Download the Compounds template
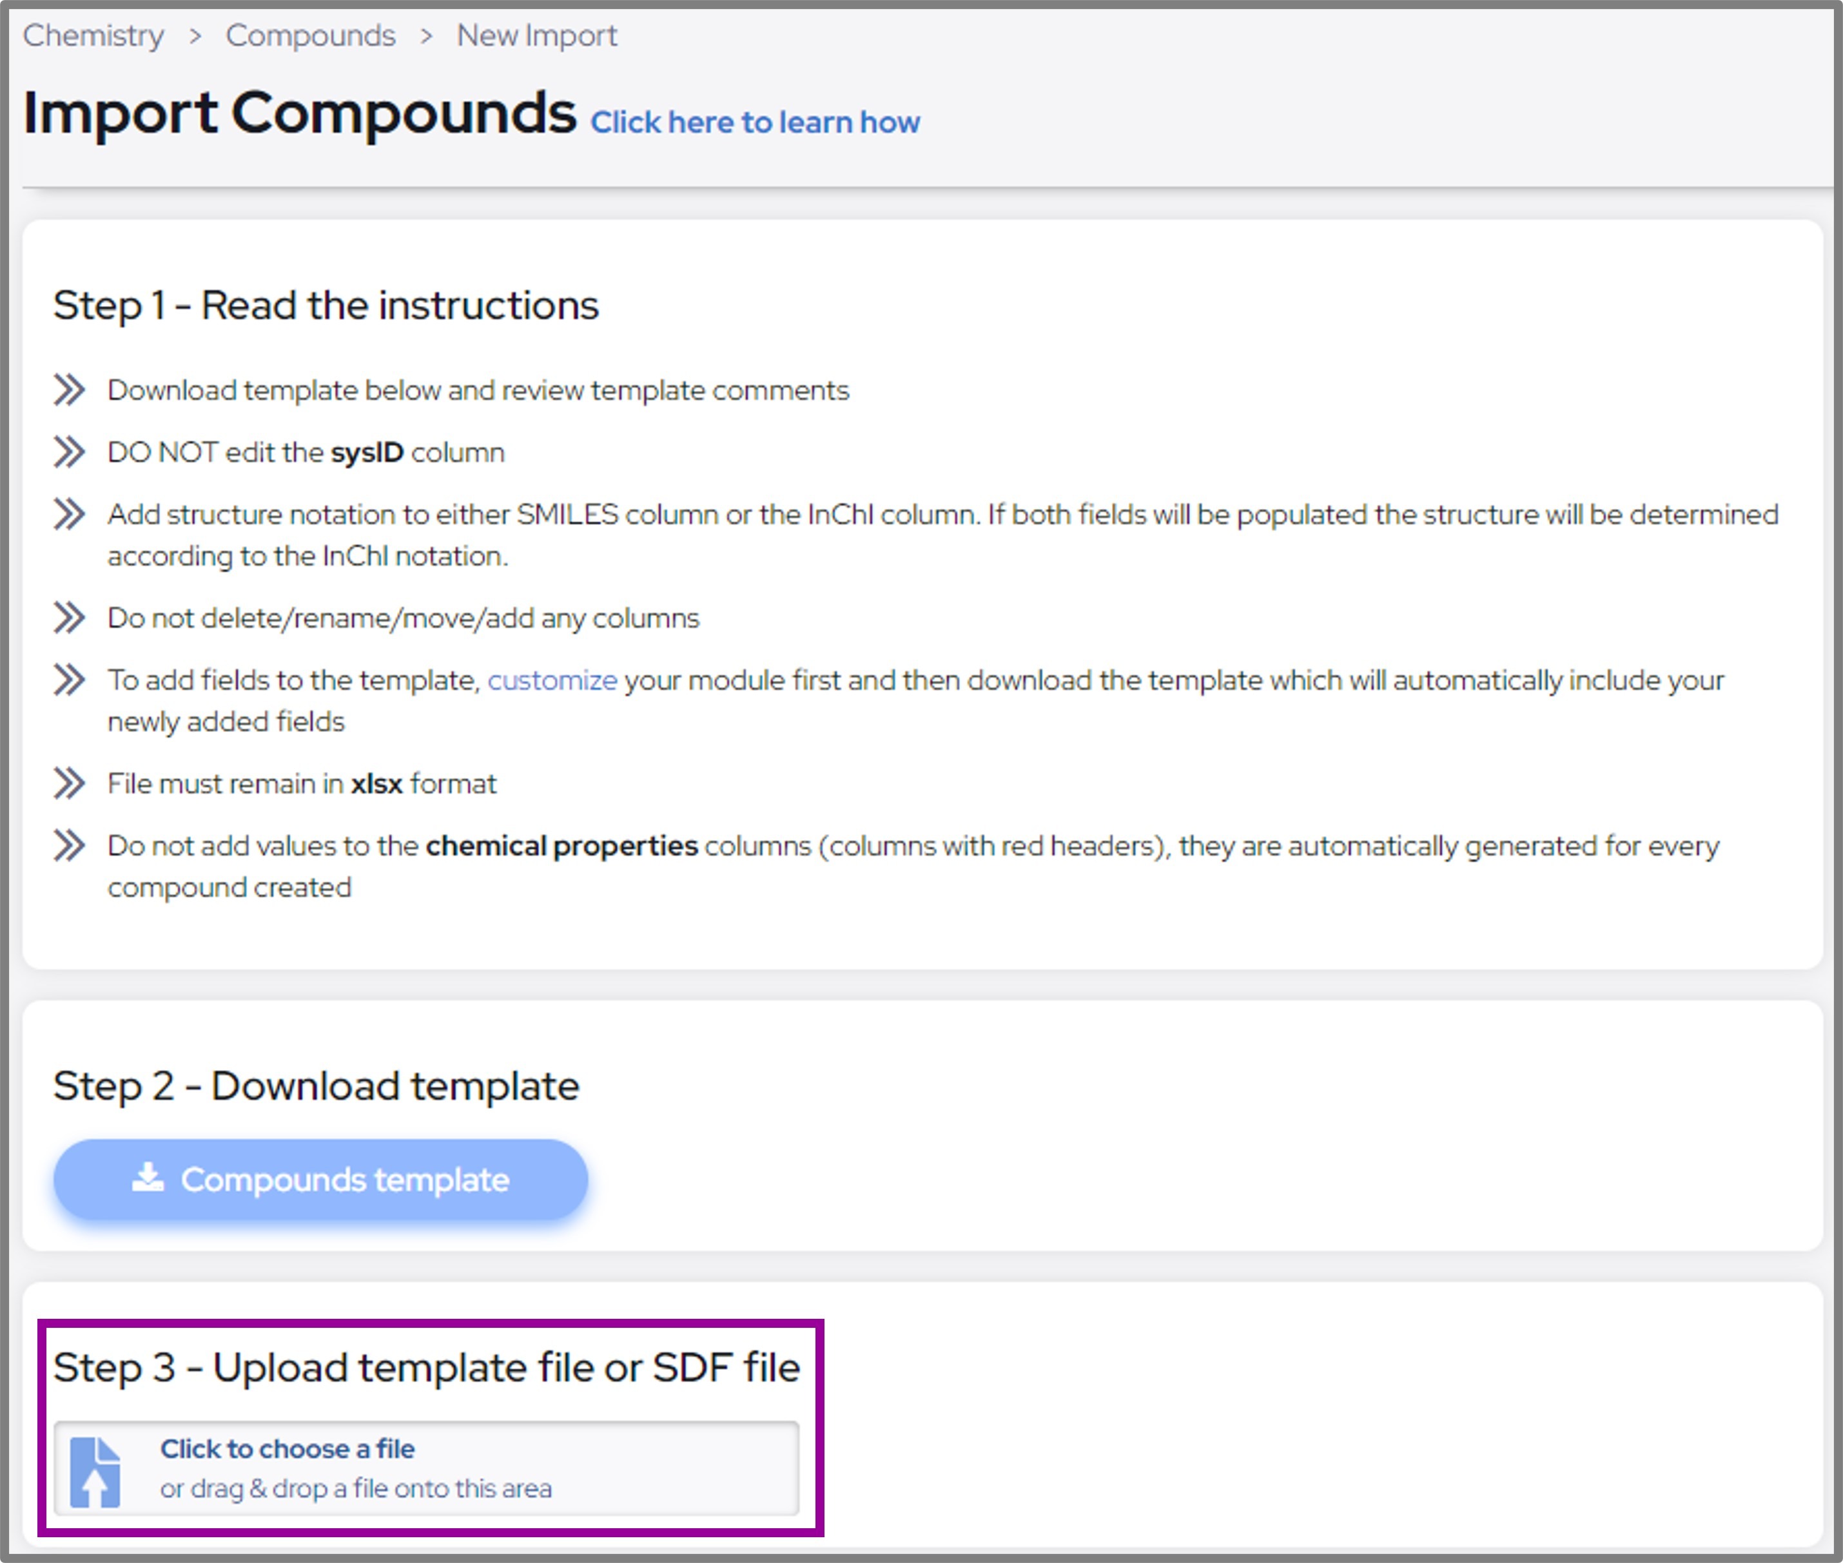The image size is (1843, 1563). coord(320,1180)
